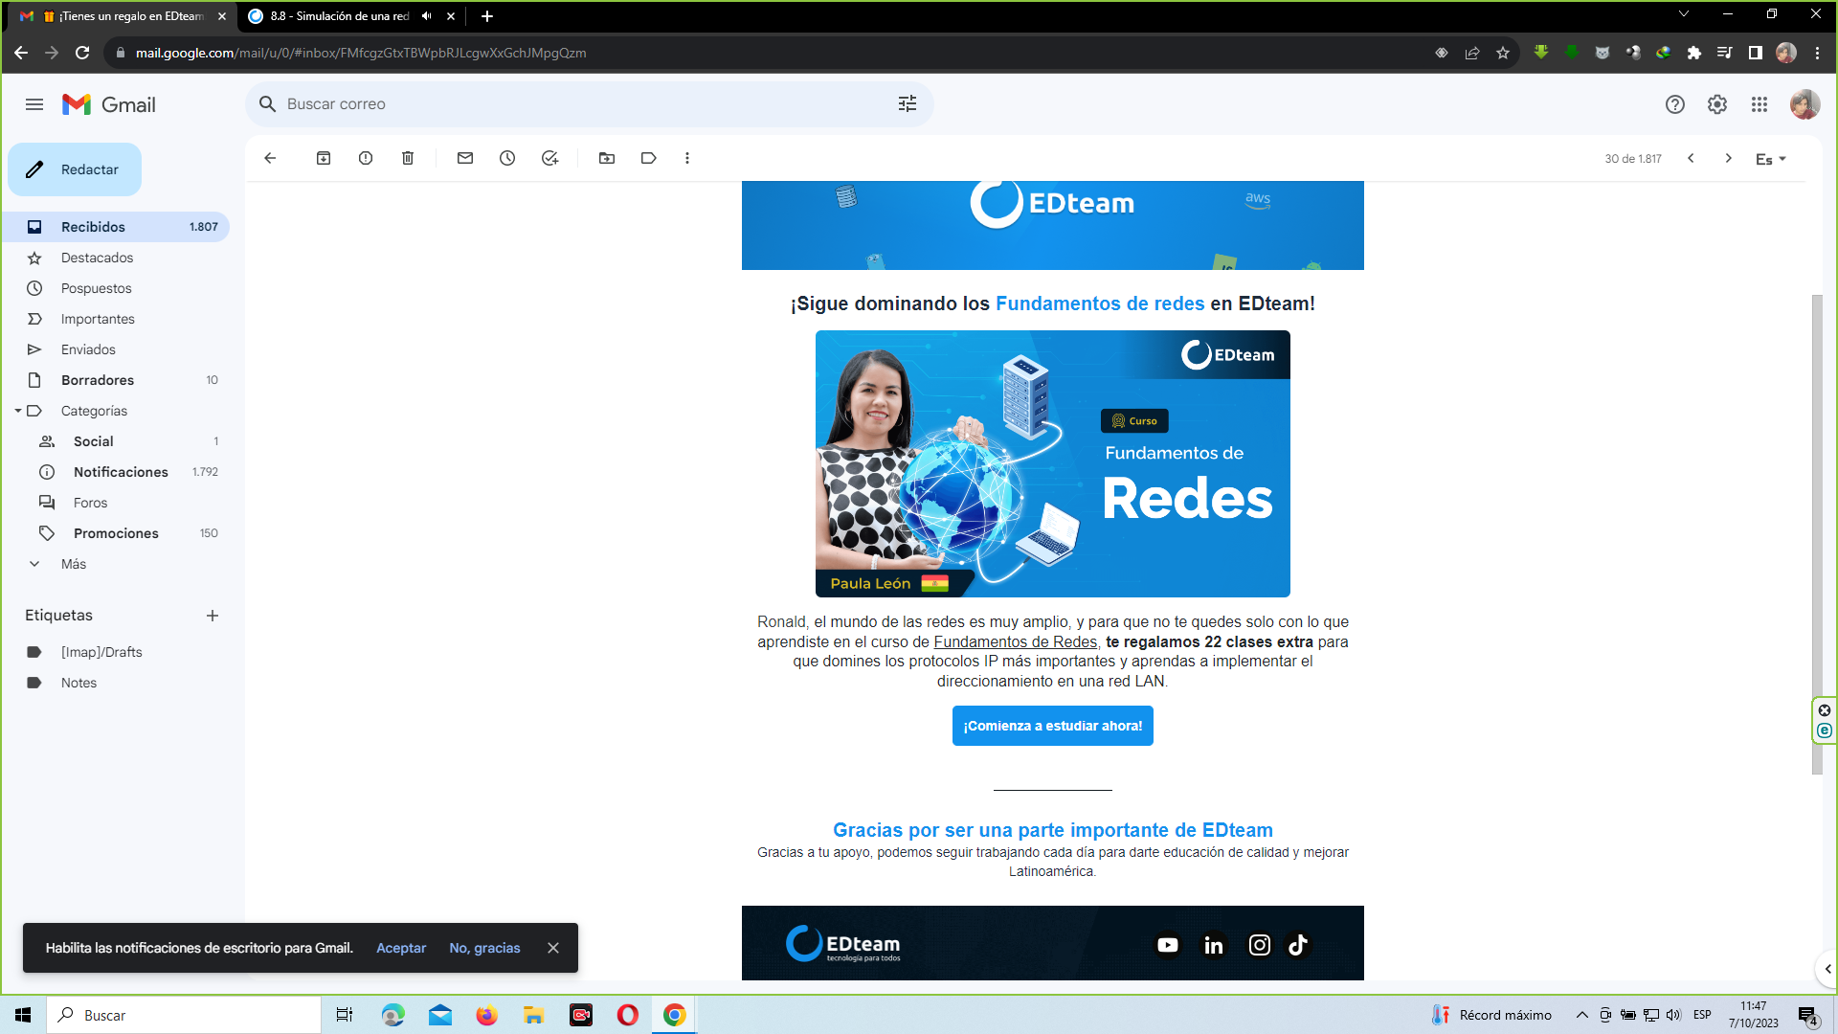This screenshot has height=1034, width=1838.
Task: Snooze the current email
Action: [x=507, y=158]
